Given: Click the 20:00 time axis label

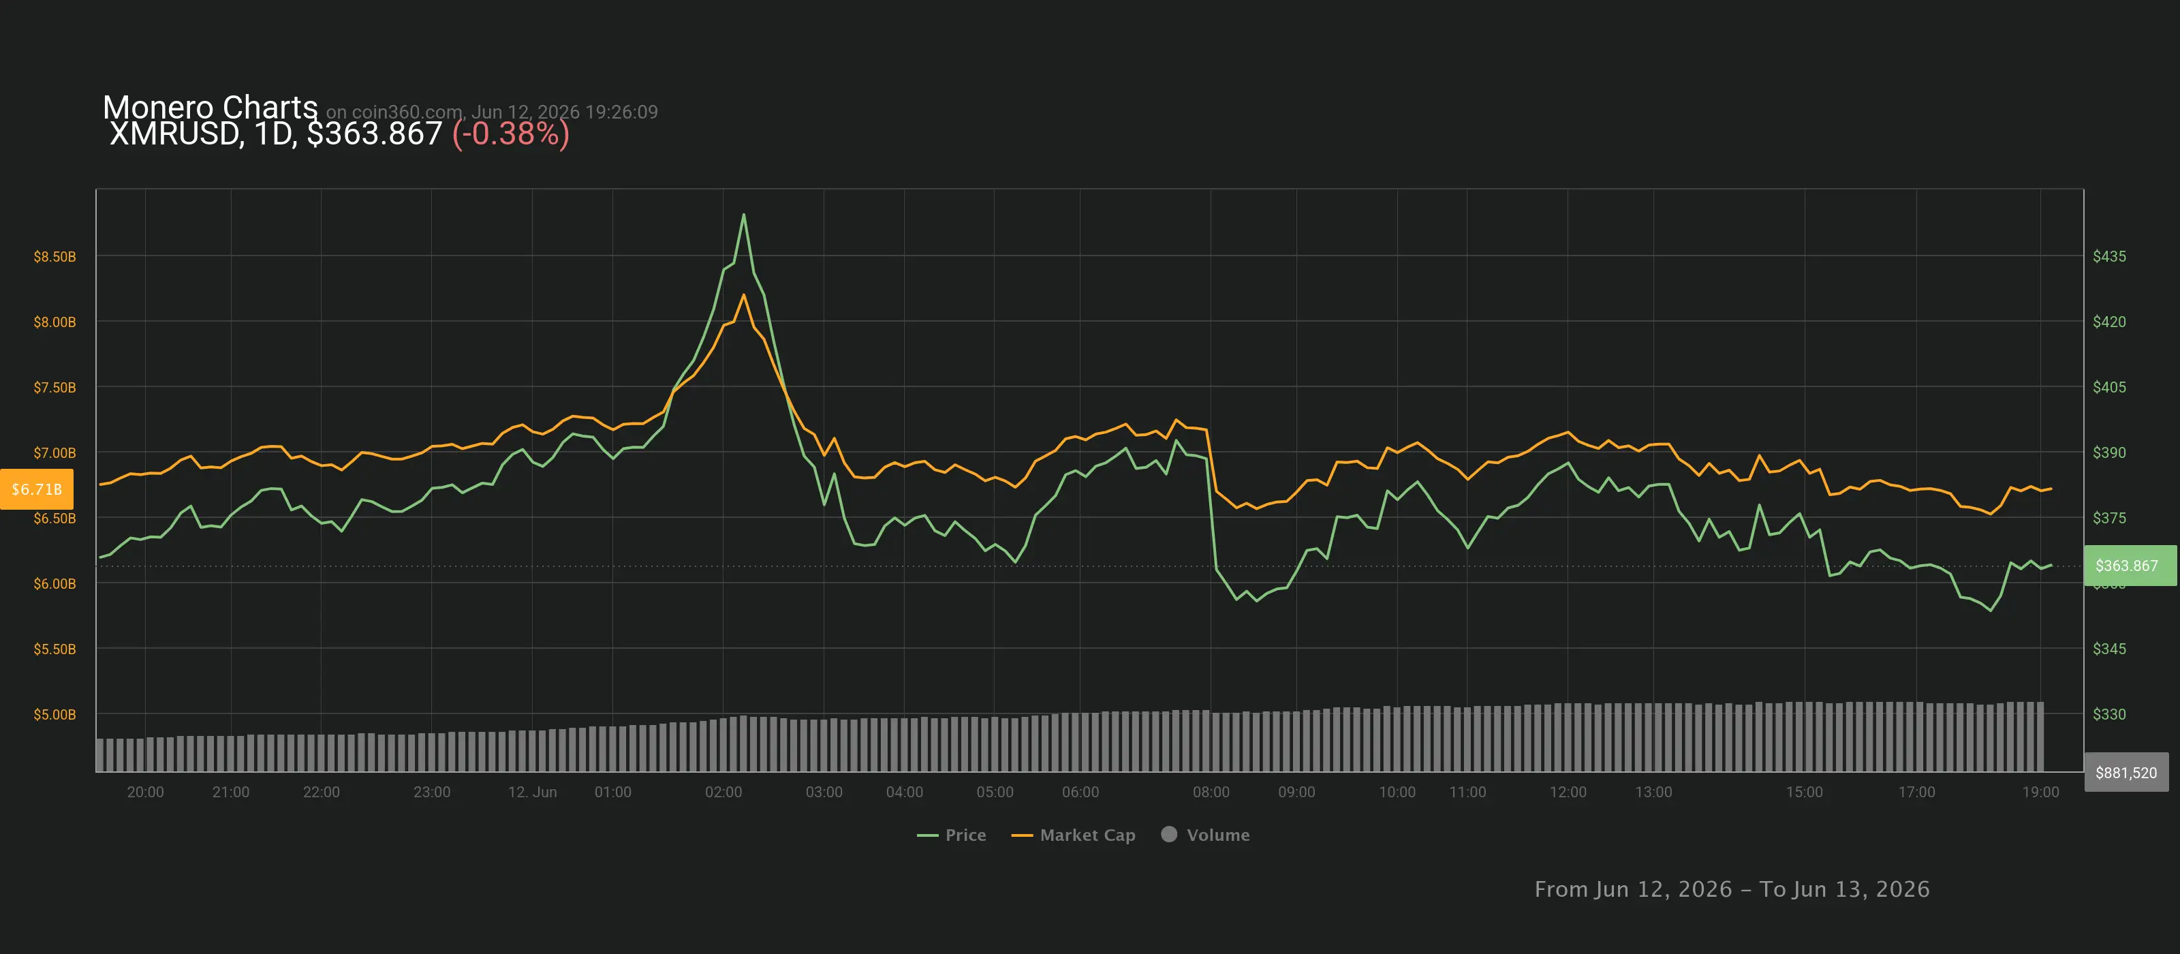Looking at the screenshot, I should pos(146,791).
